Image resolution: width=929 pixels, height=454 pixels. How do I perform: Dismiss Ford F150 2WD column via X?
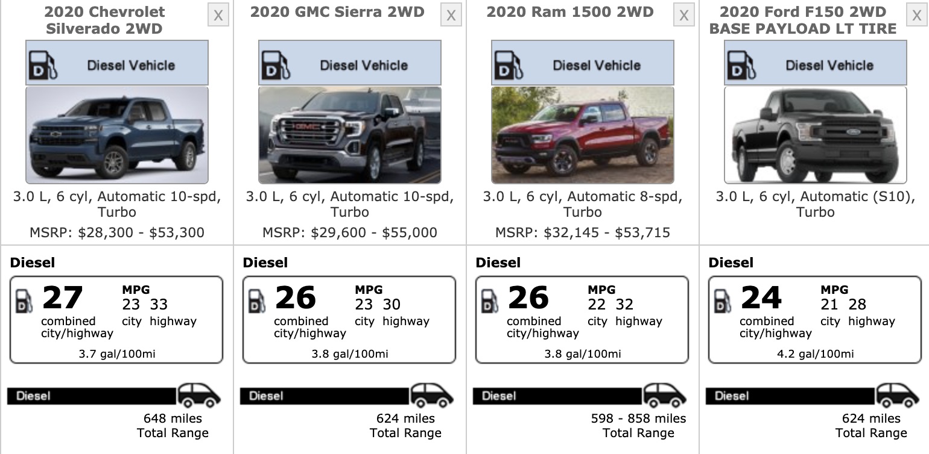click(916, 16)
